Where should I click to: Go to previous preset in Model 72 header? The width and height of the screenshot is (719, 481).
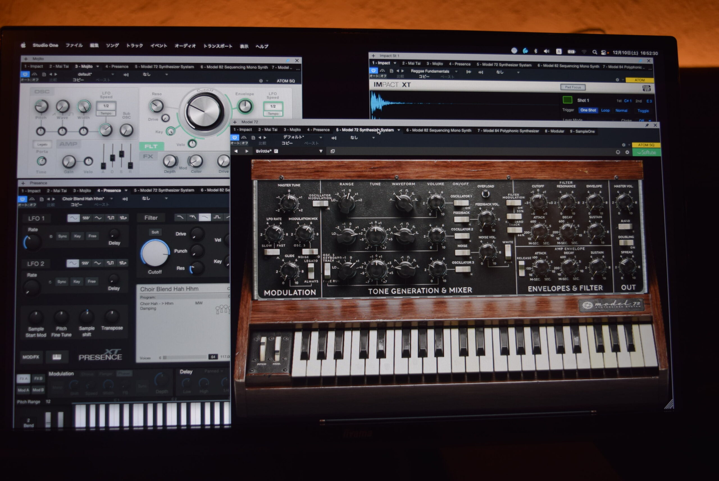point(260,137)
